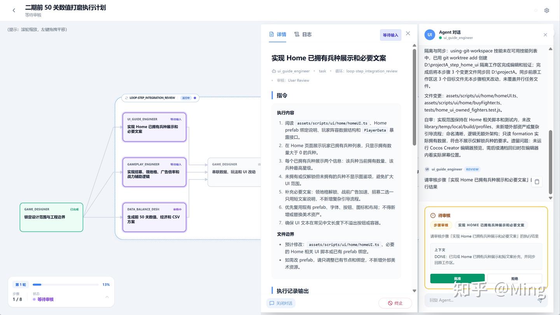Send reply with the paper-plane icon
Screen dimensions: 560x315
coord(540,300)
